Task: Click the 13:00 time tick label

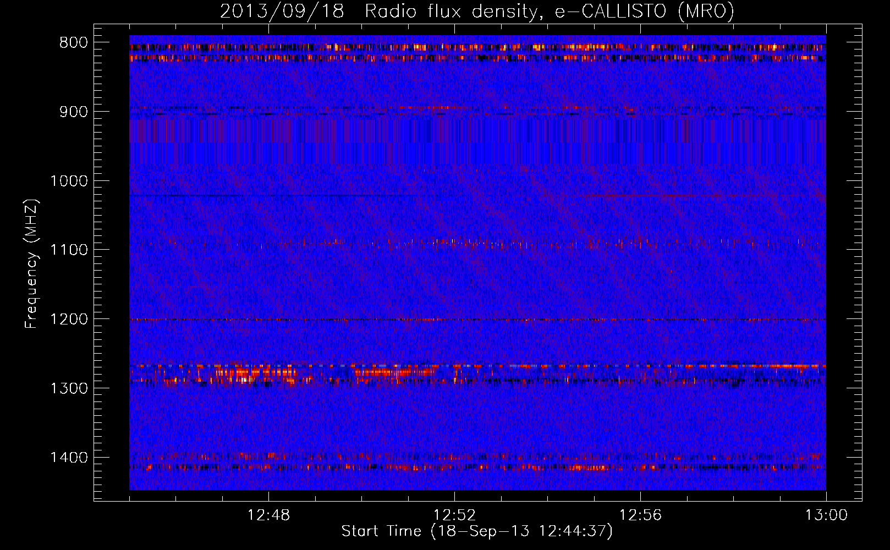Action: coord(826,515)
